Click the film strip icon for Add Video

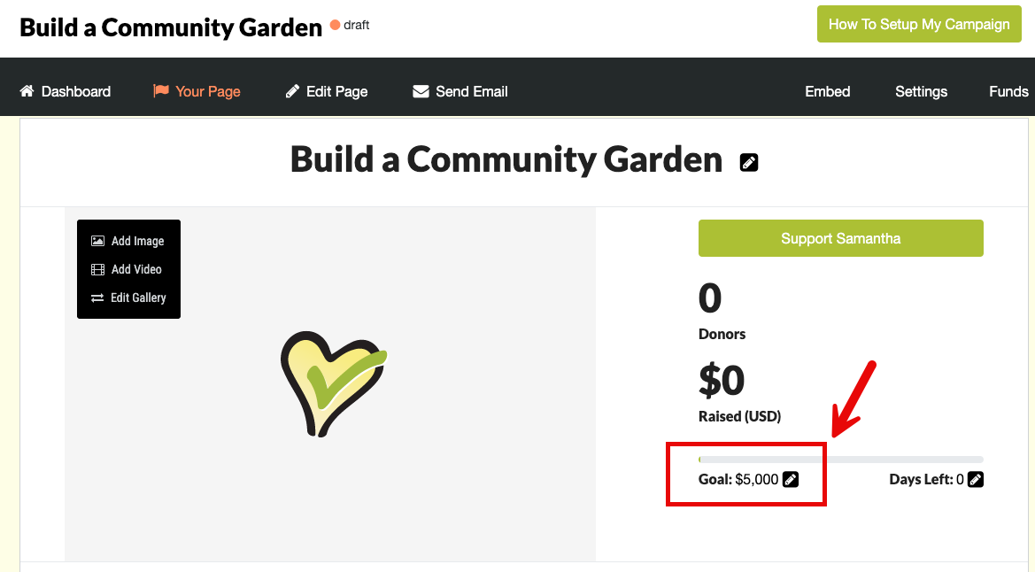pos(97,269)
